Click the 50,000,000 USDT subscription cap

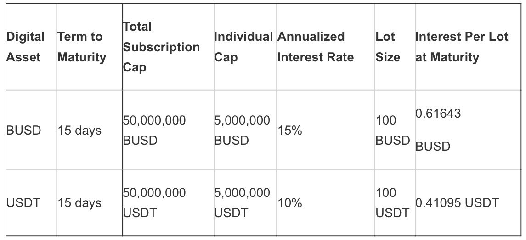pyautogui.click(x=154, y=202)
